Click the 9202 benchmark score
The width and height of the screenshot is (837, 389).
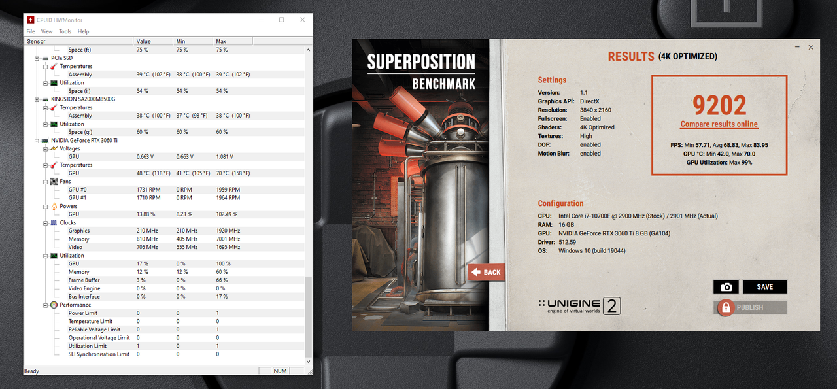(719, 105)
